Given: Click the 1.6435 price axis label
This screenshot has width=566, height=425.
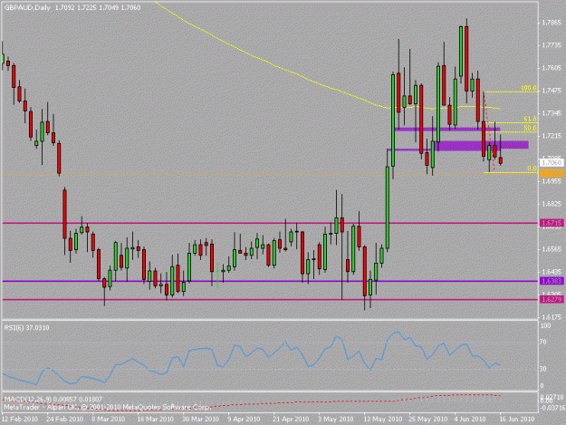Looking at the screenshot, I should (552, 272).
